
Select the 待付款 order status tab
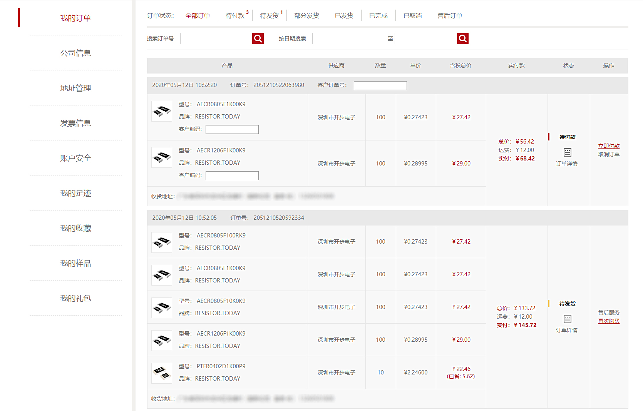[x=235, y=16]
